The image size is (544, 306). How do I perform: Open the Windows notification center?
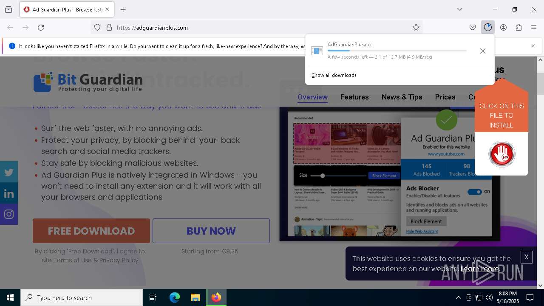click(x=530, y=297)
